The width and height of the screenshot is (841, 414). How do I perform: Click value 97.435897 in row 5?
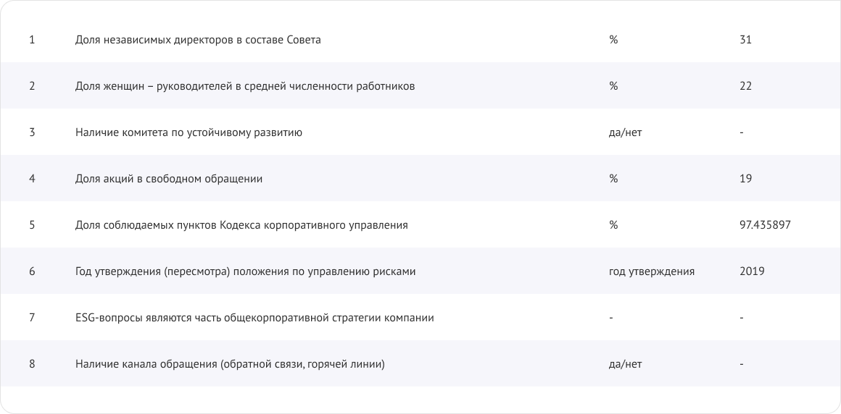765,225
